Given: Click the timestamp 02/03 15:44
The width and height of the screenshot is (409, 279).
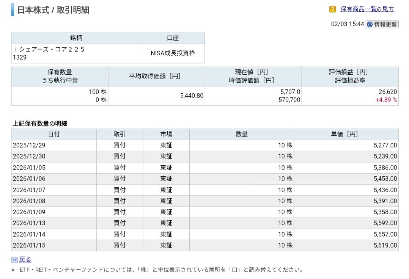Looking at the screenshot, I should 348,24.
